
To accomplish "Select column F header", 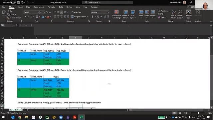I will click(x=76, y=38).
